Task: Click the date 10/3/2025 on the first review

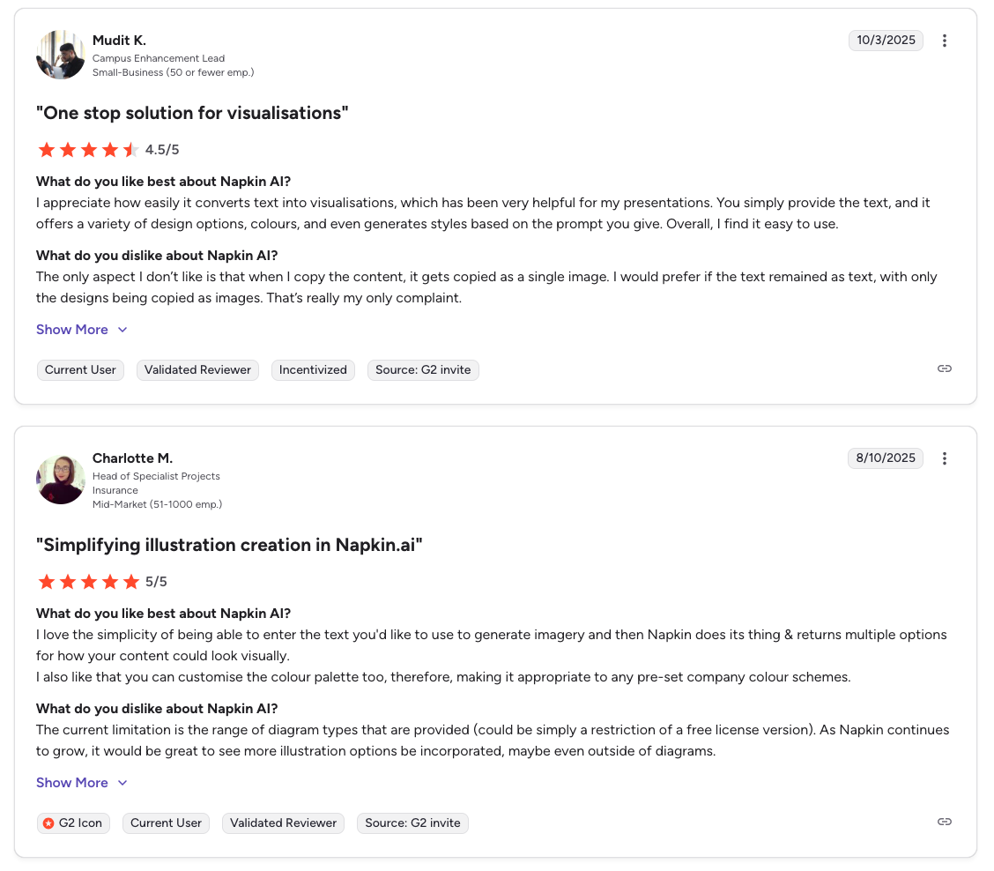Action: (x=885, y=40)
